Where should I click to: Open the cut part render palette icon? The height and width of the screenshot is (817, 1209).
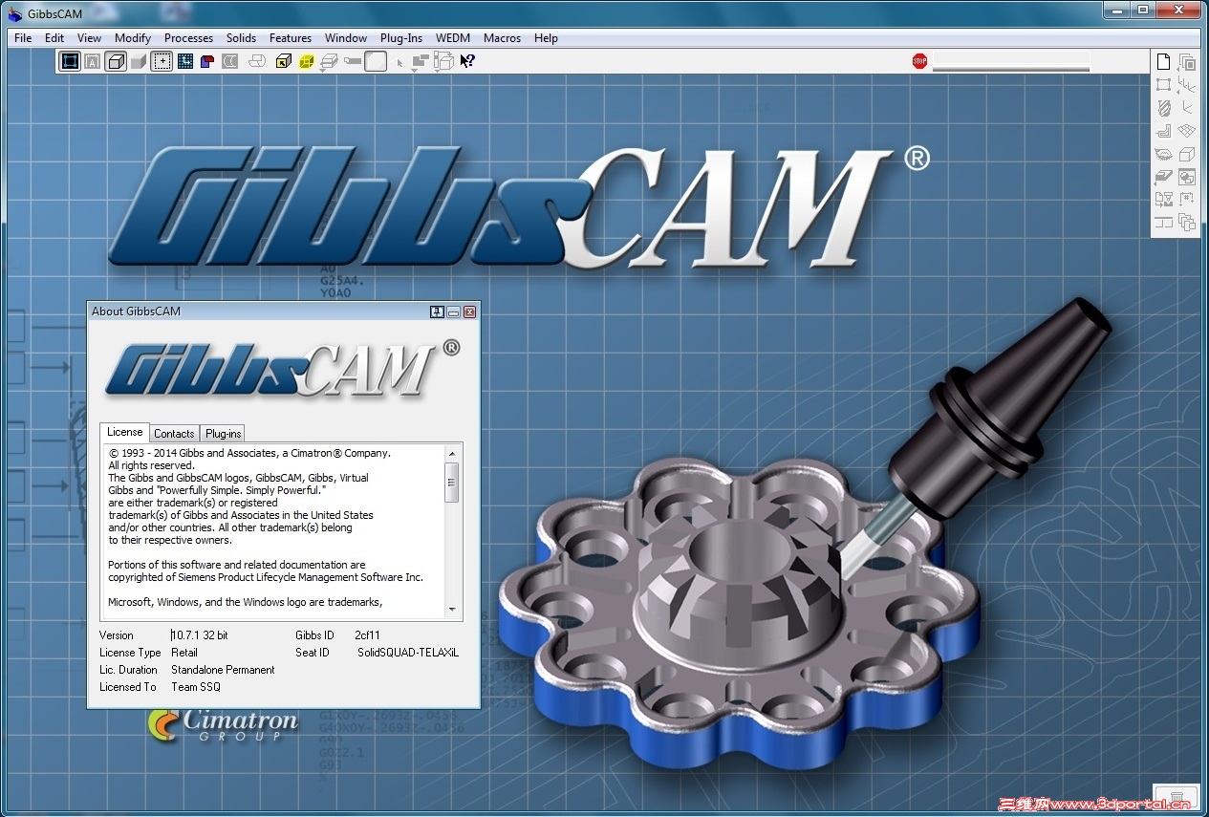1163,155
